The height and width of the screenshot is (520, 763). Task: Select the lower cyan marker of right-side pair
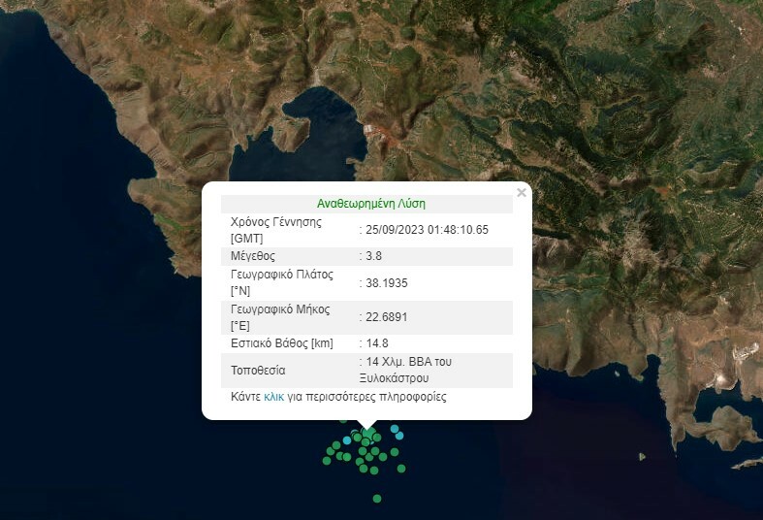[x=399, y=436]
